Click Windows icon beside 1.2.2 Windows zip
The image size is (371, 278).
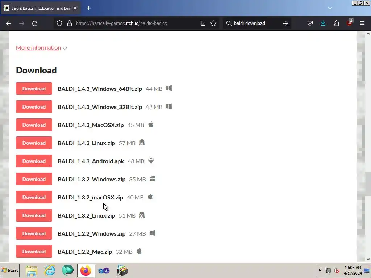[x=153, y=233]
